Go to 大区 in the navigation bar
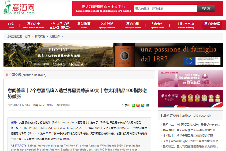 pyautogui.click(x=53, y=23)
